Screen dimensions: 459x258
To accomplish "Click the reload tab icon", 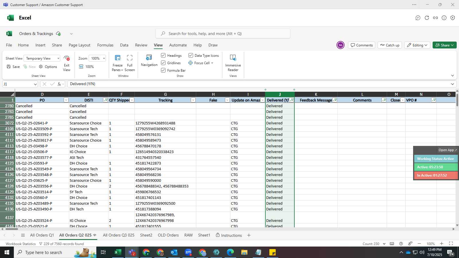I will click(427, 18).
